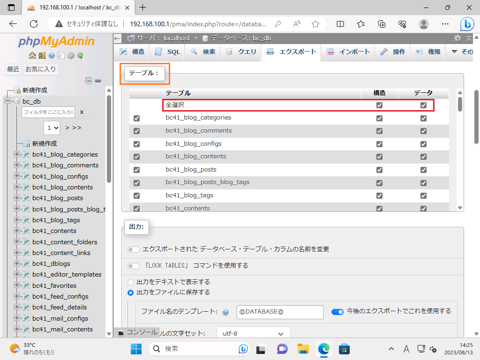Click the logout door icon
480x360 pixels.
click(x=42, y=55)
